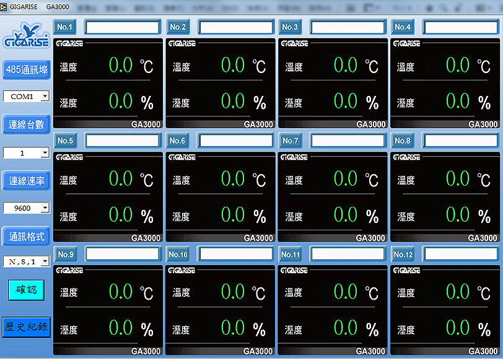Click the 溼度 0.0 reading in panel No.9
503x359 pixels.
tap(121, 327)
